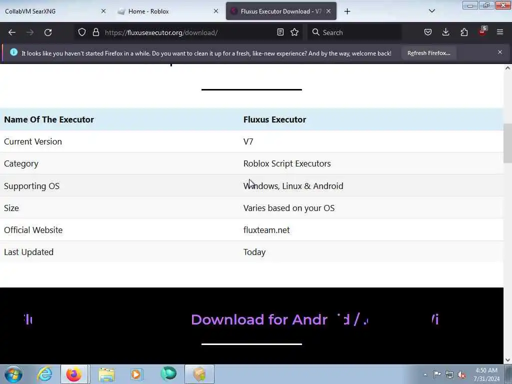Click the URL address bar
Image resolution: width=512 pixels, height=384 pixels.
(188, 32)
